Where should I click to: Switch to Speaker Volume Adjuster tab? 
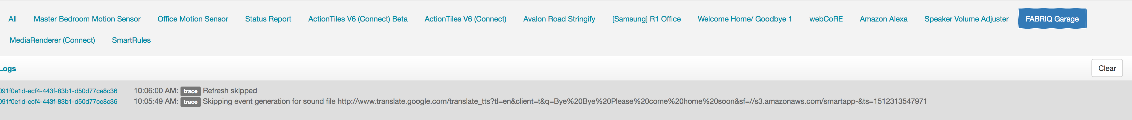click(966, 19)
